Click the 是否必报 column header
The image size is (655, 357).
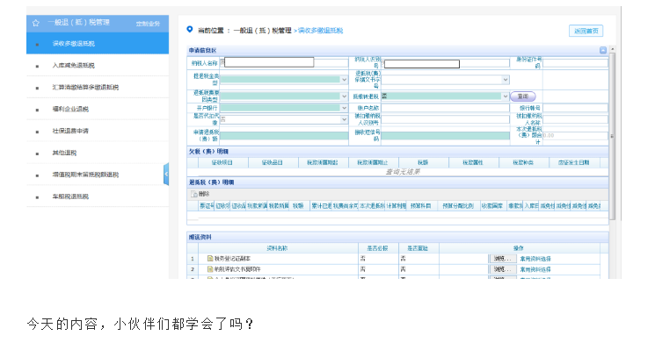click(x=378, y=248)
